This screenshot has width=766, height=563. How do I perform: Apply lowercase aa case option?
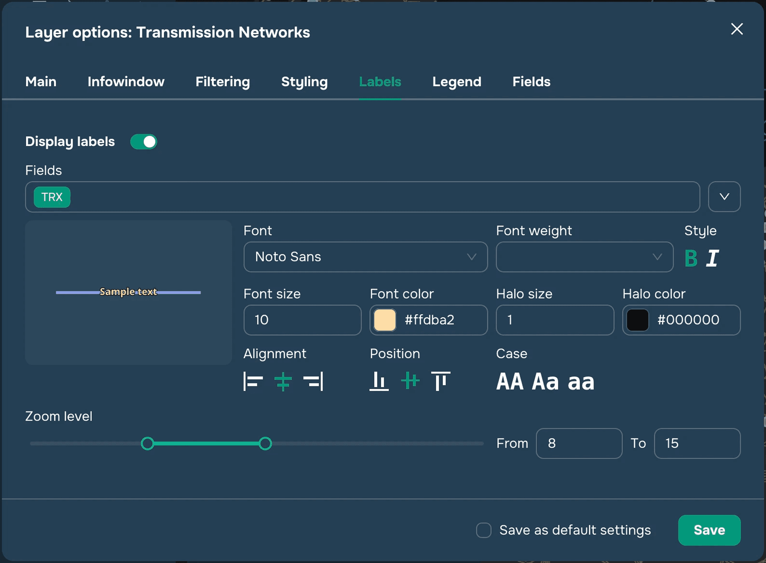click(581, 382)
